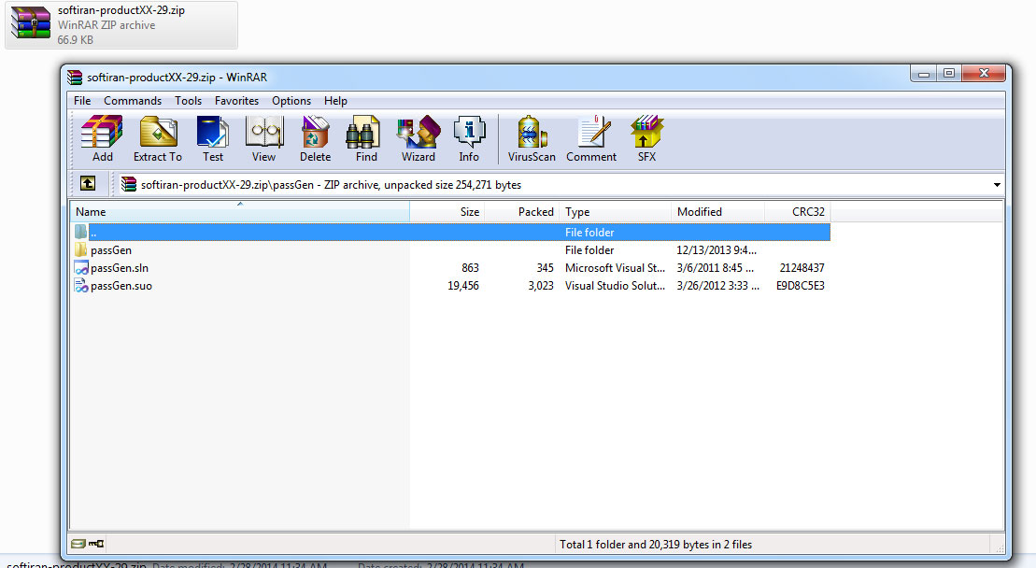Open the Favorites menu

236,100
